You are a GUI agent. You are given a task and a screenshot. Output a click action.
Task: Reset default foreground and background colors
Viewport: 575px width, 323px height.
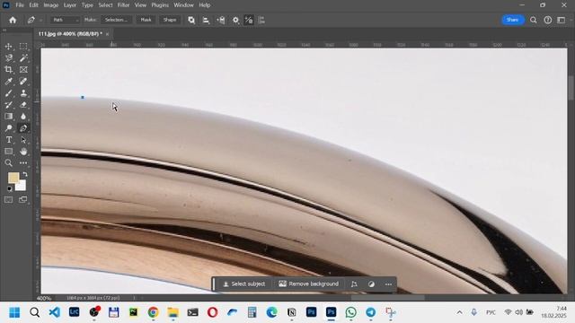(10, 188)
